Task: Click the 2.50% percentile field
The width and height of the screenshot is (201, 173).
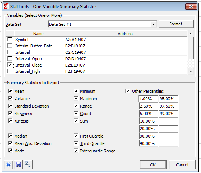Action: pyautogui.click(x=148, y=106)
